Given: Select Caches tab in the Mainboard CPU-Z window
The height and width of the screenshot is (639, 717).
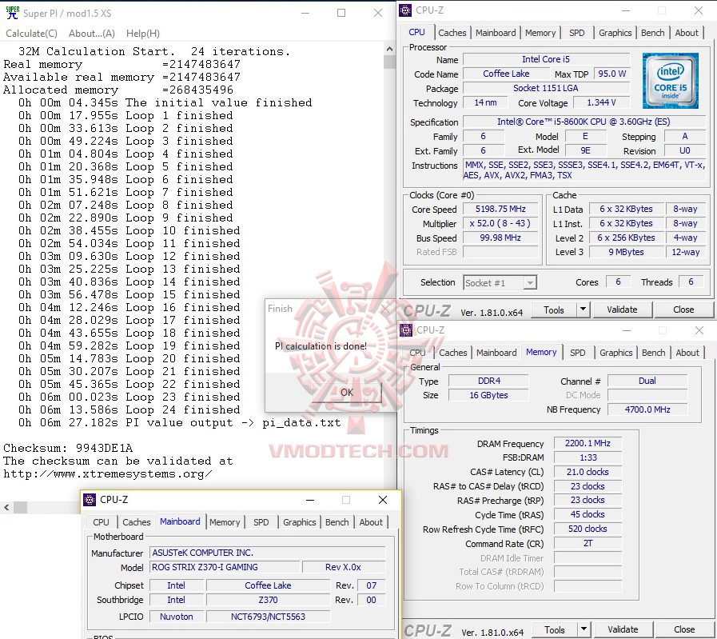Looking at the screenshot, I should (x=136, y=522).
